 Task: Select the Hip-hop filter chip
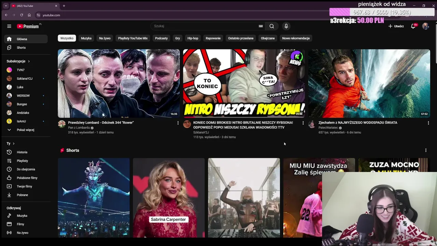(193, 38)
